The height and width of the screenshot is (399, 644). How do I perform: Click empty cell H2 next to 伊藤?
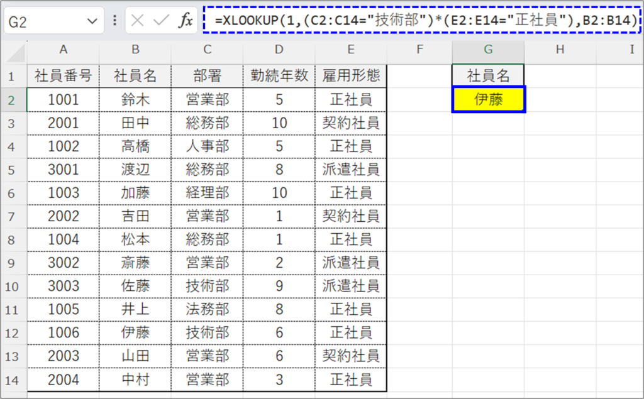coord(559,99)
